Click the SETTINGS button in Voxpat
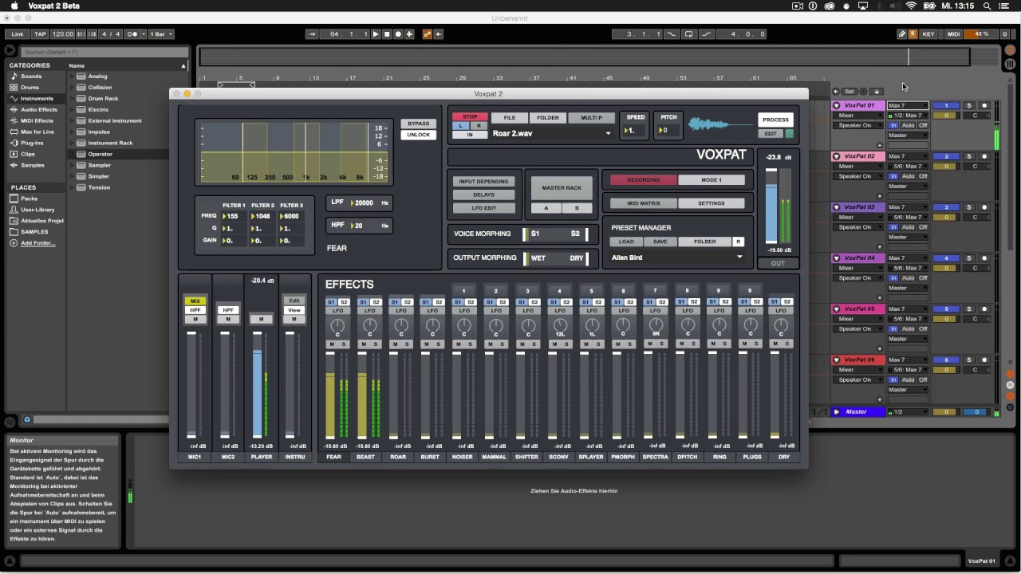 [711, 203]
